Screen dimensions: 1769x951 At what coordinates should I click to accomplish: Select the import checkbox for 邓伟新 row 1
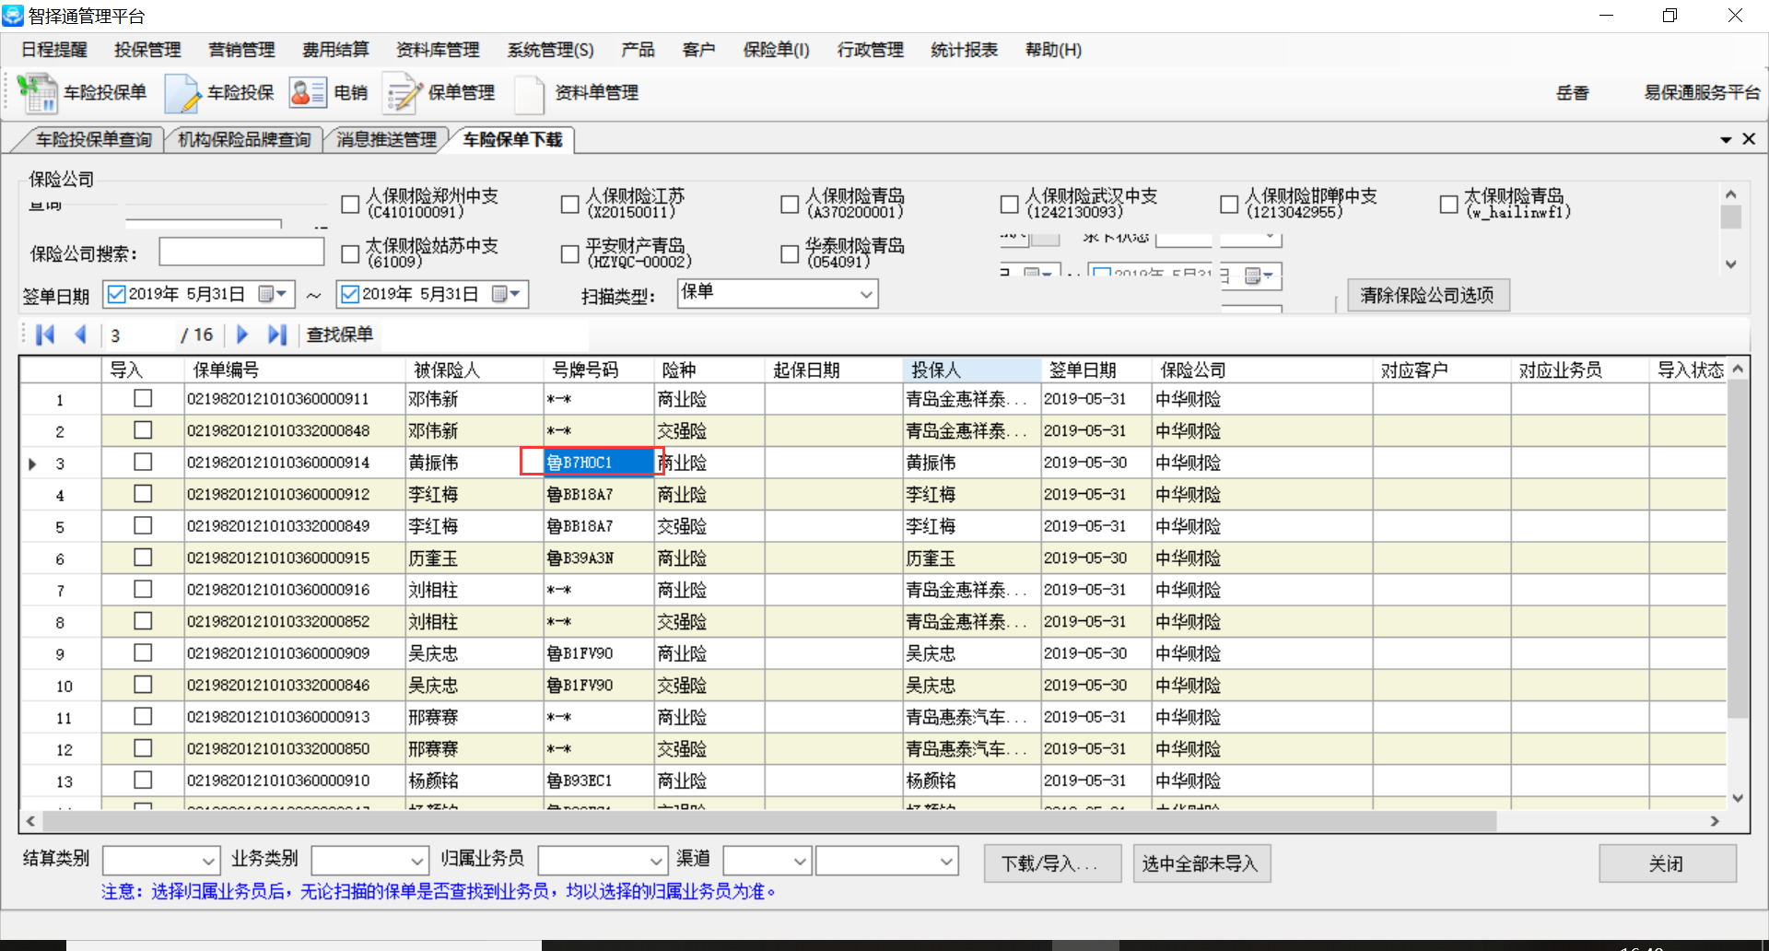[x=143, y=398]
